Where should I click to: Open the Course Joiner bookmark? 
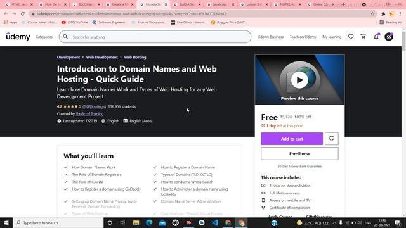[x=39, y=23]
